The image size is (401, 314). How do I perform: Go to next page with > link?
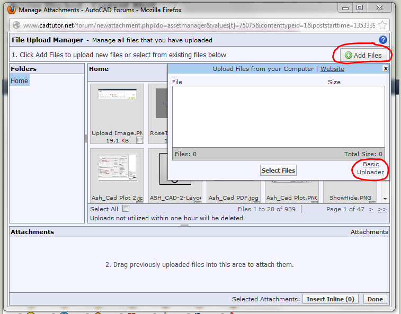371,209
